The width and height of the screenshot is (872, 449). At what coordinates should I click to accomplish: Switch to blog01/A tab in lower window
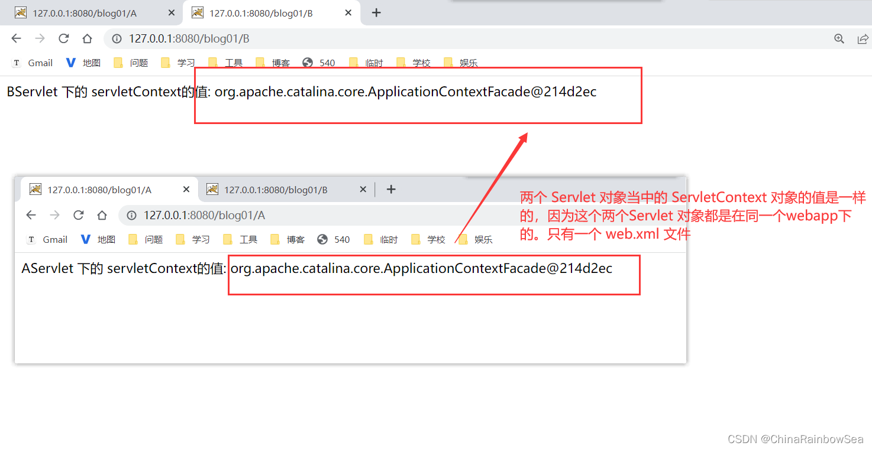tap(109, 190)
